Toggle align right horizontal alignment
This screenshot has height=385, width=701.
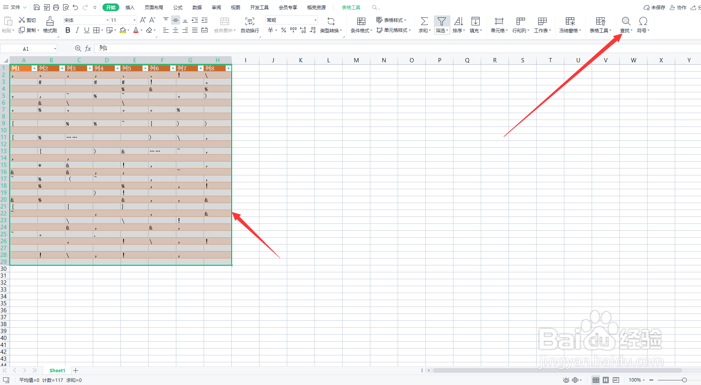(x=185, y=30)
